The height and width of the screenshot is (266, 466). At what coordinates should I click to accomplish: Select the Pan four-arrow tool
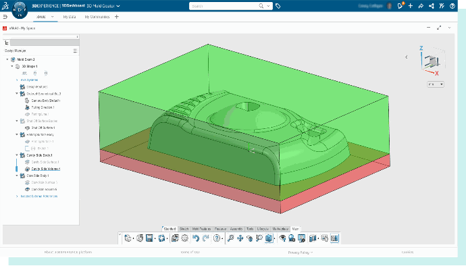coord(240,238)
